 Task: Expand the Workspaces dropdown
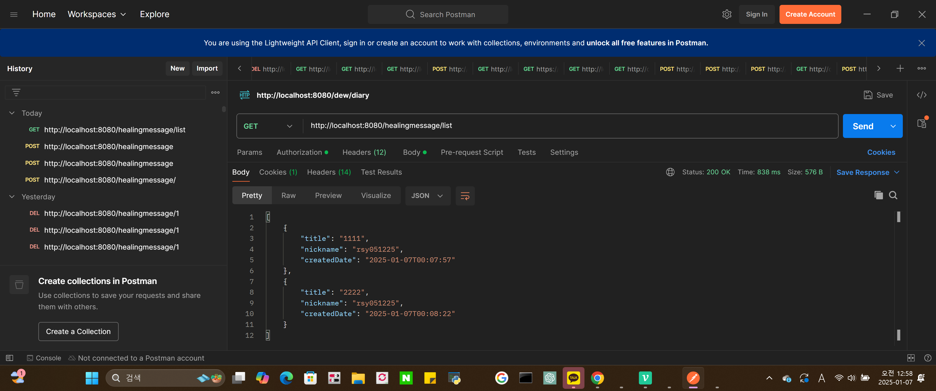(x=97, y=14)
